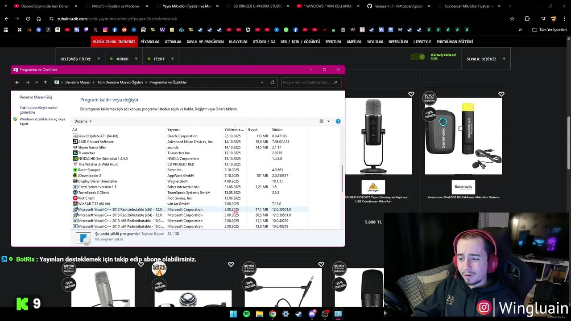
Task: Select the Razer Synapse program
Action: click(190, 170)
